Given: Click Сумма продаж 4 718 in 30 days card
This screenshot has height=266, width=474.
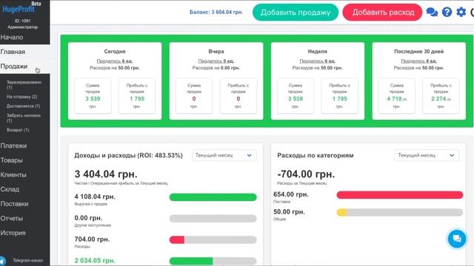Looking at the screenshot, I should [397, 95].
